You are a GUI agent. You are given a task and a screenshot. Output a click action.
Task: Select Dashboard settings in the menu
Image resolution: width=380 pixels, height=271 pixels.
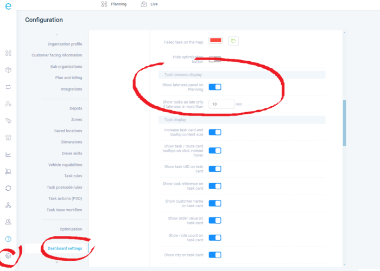tap(65, 248)
